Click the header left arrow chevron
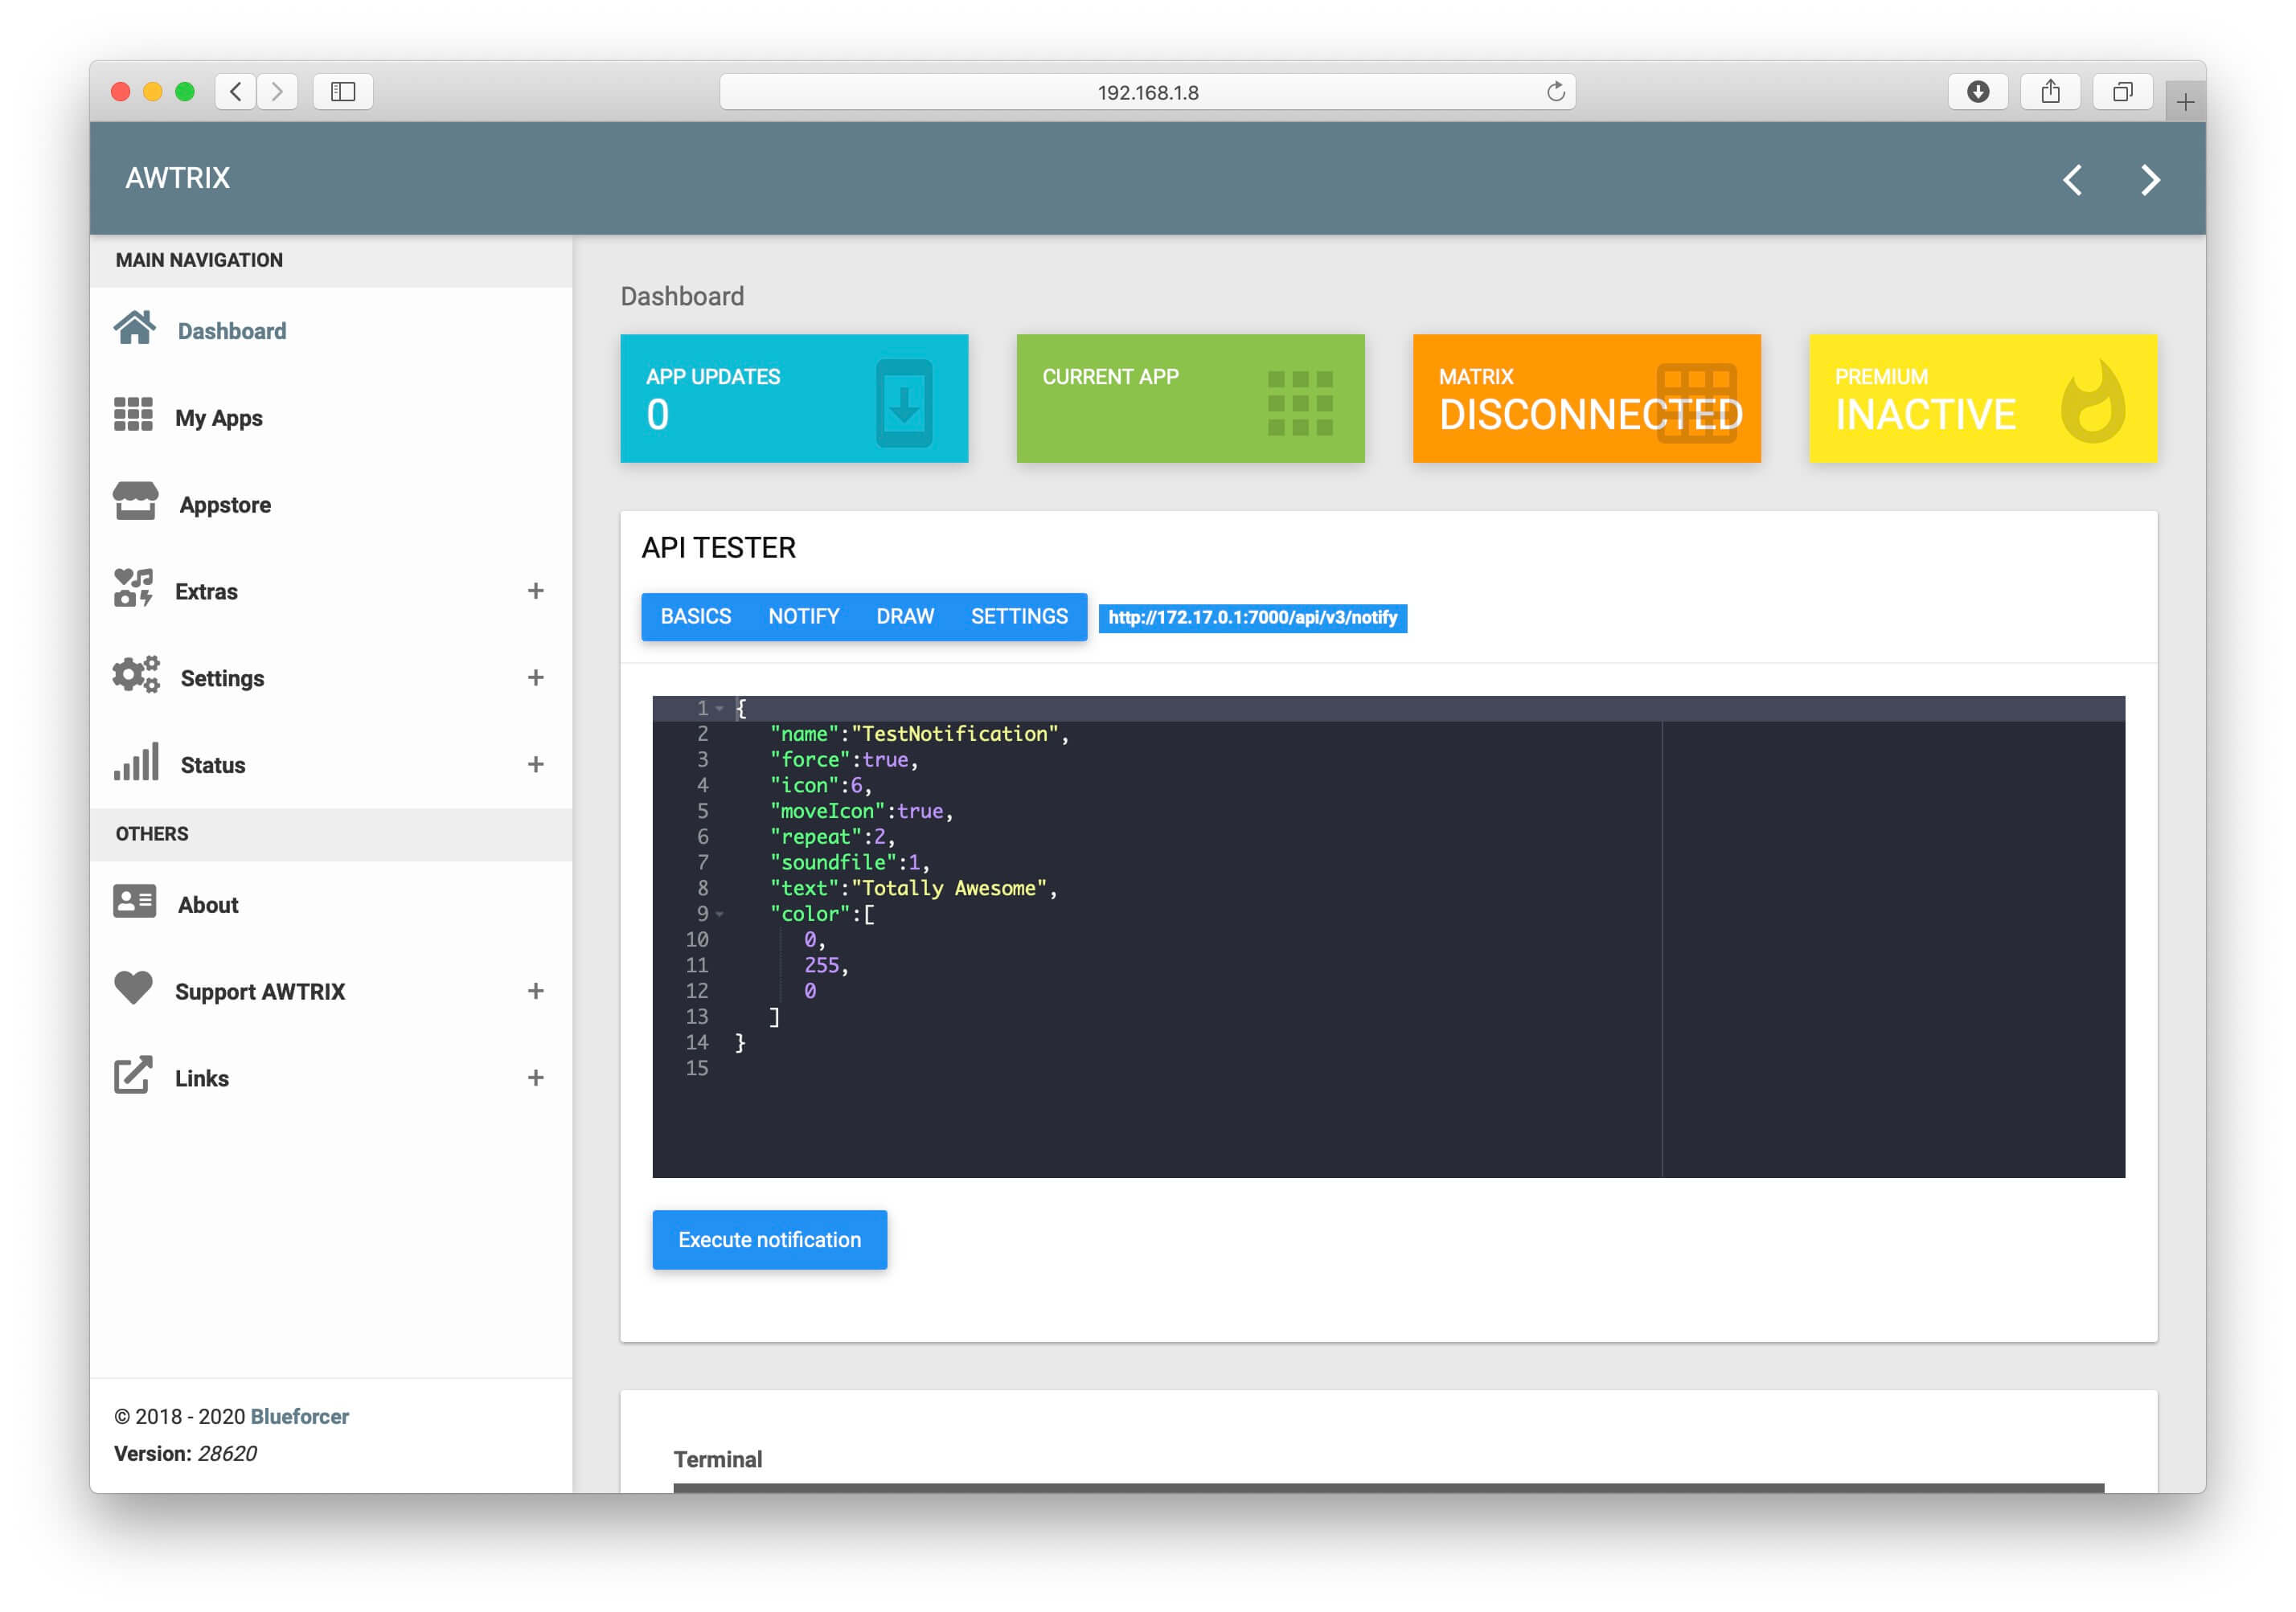The image size is (2296, 1612). [2072, 180]
